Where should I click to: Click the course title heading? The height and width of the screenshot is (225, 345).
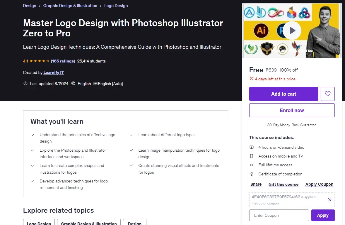[123, 28]
